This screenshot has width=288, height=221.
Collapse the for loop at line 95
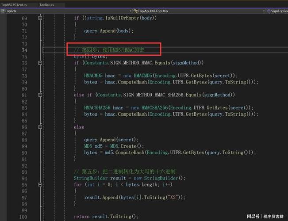[x=41, y=184]
